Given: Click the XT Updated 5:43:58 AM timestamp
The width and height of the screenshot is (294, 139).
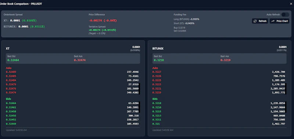Looking at the screenshot, I should (x=16, y=130).
